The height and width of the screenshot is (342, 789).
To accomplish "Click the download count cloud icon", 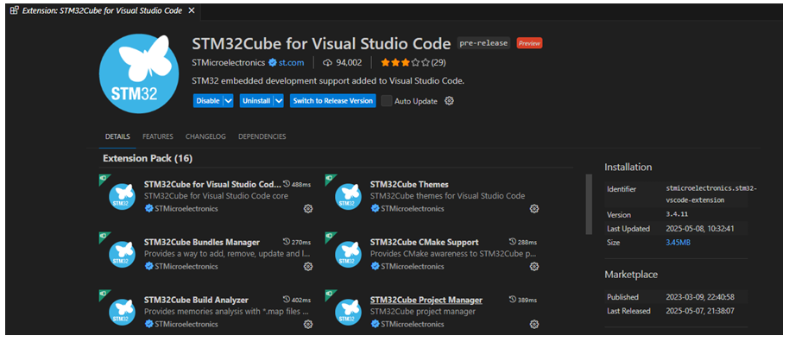I will pos(327,63).
